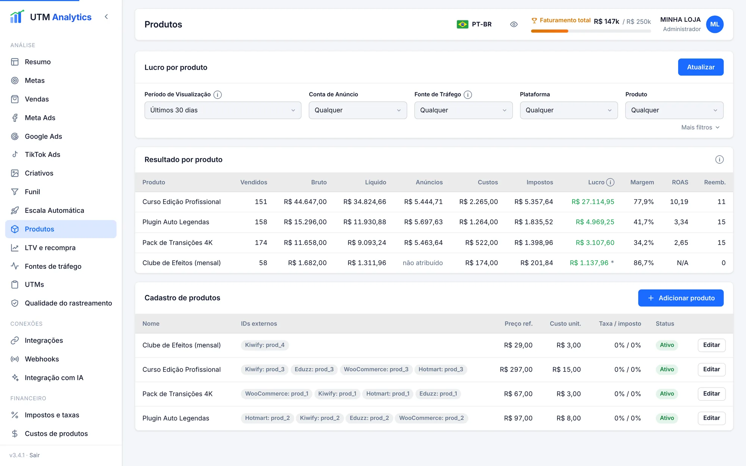Open the Produto filter dropdown
The height and width of the screenshot is (466, 746).
pos(674,110)
